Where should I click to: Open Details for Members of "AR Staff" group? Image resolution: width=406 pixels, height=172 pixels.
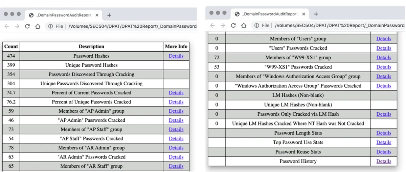[176, 166]
